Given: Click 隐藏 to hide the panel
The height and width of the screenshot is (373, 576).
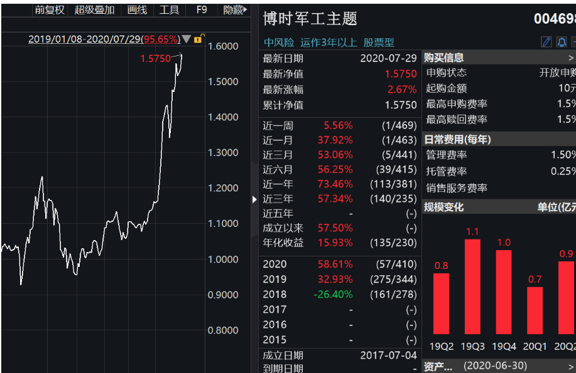Looking at the screenshot, I should 235,10.
